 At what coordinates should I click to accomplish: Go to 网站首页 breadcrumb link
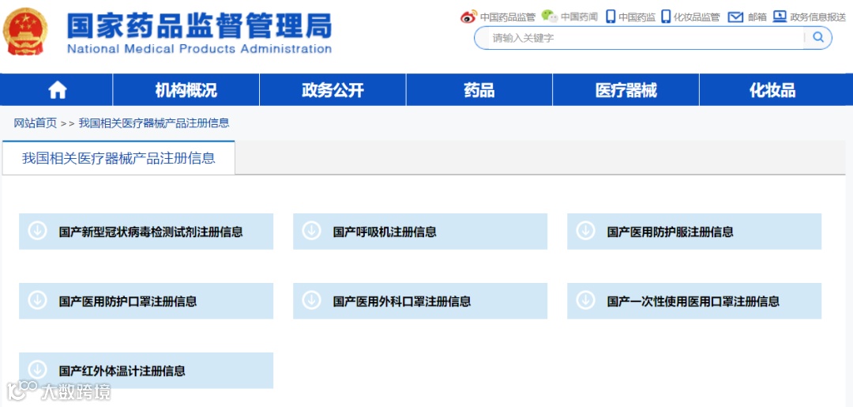tap(36, 123)
